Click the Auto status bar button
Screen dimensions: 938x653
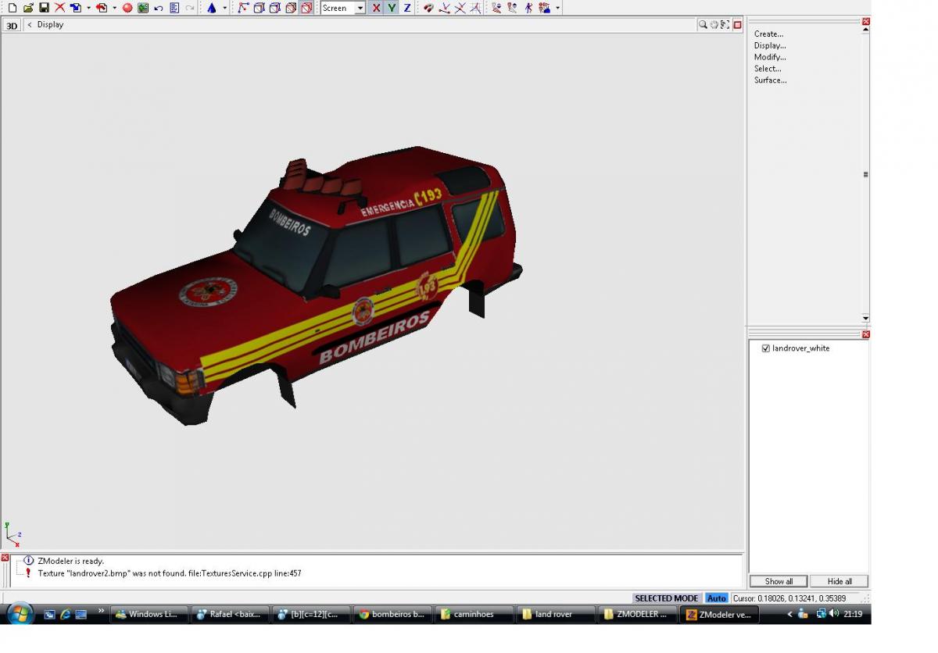tap(716, 598)
